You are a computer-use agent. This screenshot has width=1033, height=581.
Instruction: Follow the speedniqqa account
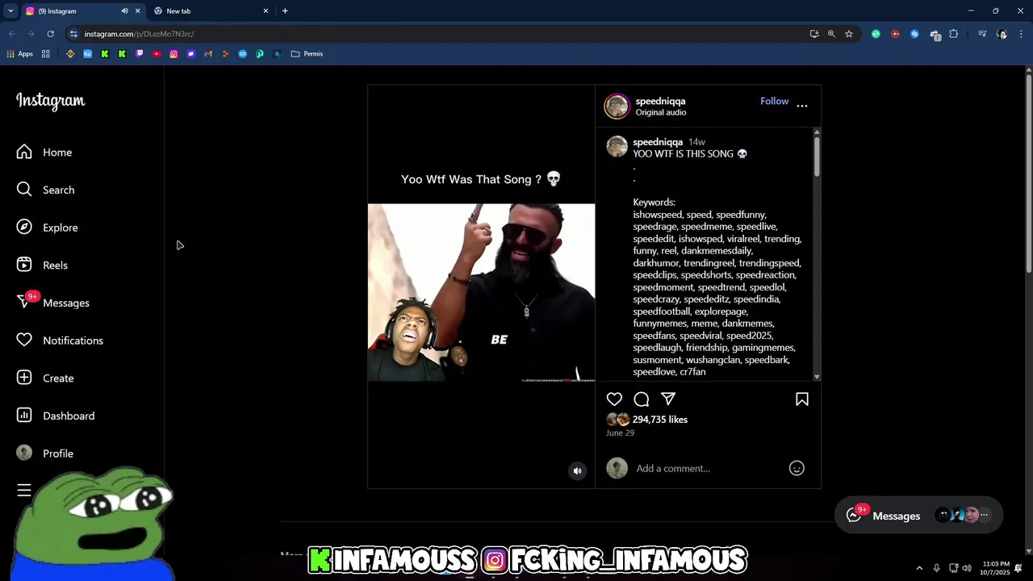point(774,101)
